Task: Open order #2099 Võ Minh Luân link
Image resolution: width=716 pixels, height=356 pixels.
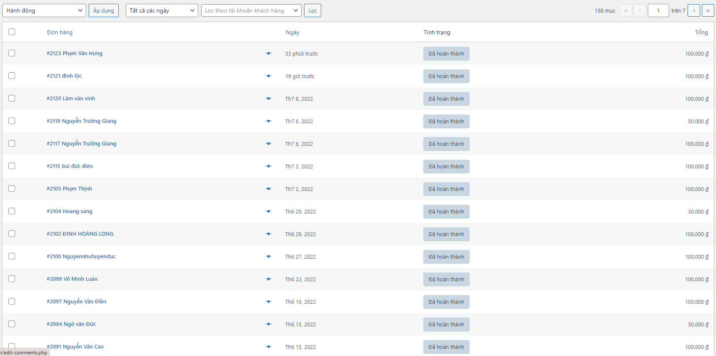Action: pos(72,279)
